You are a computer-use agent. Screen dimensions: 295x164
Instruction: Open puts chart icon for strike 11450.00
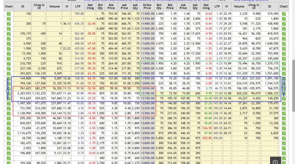click(x=284, y=29)
